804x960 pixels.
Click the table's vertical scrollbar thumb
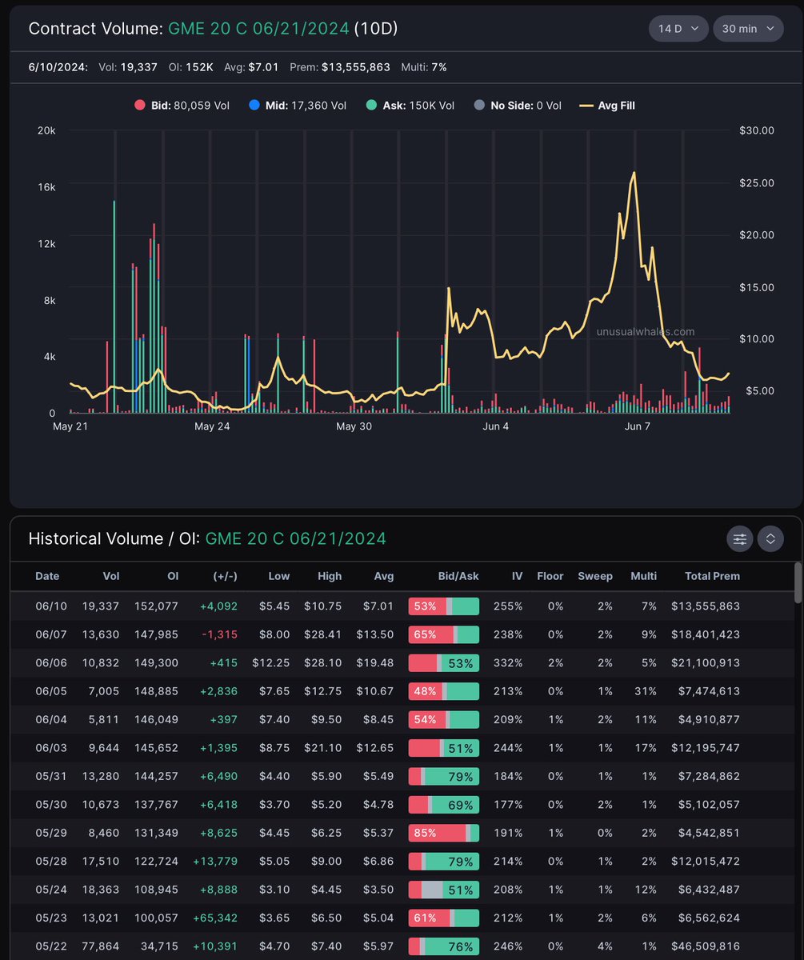coord(798,582)
